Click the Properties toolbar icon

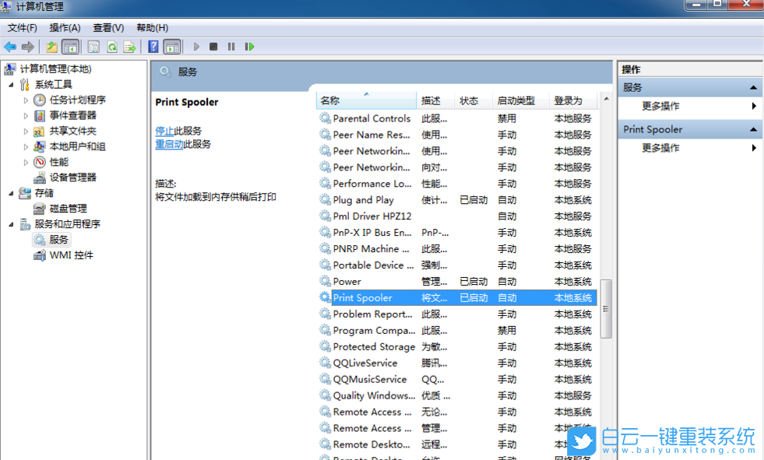93,47
